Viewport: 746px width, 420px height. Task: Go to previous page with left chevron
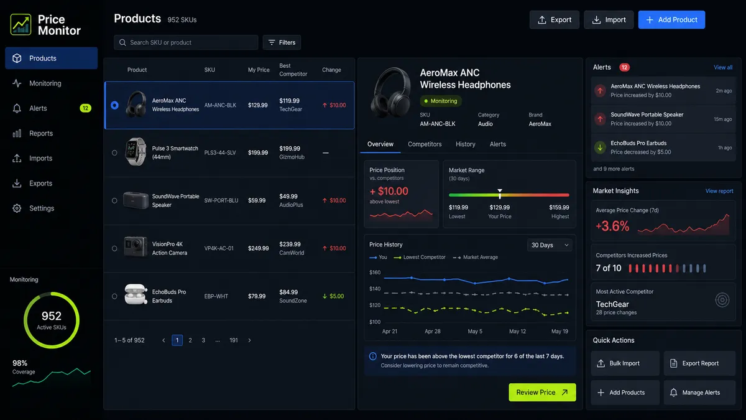pos(163,340)
